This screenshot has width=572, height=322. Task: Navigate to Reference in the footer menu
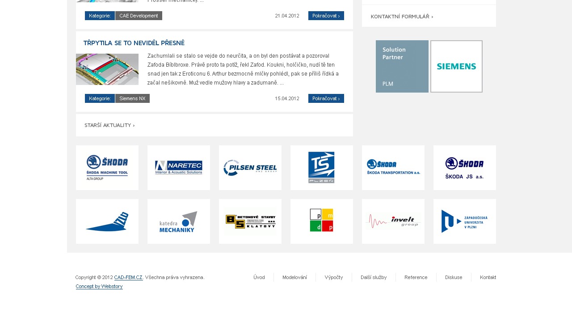tap(416, 277)
